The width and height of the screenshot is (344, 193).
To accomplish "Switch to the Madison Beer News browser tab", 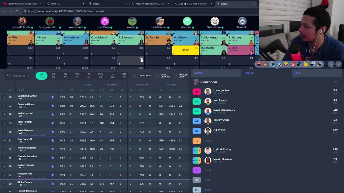I will pyautogui.click(x=150, y=4).
